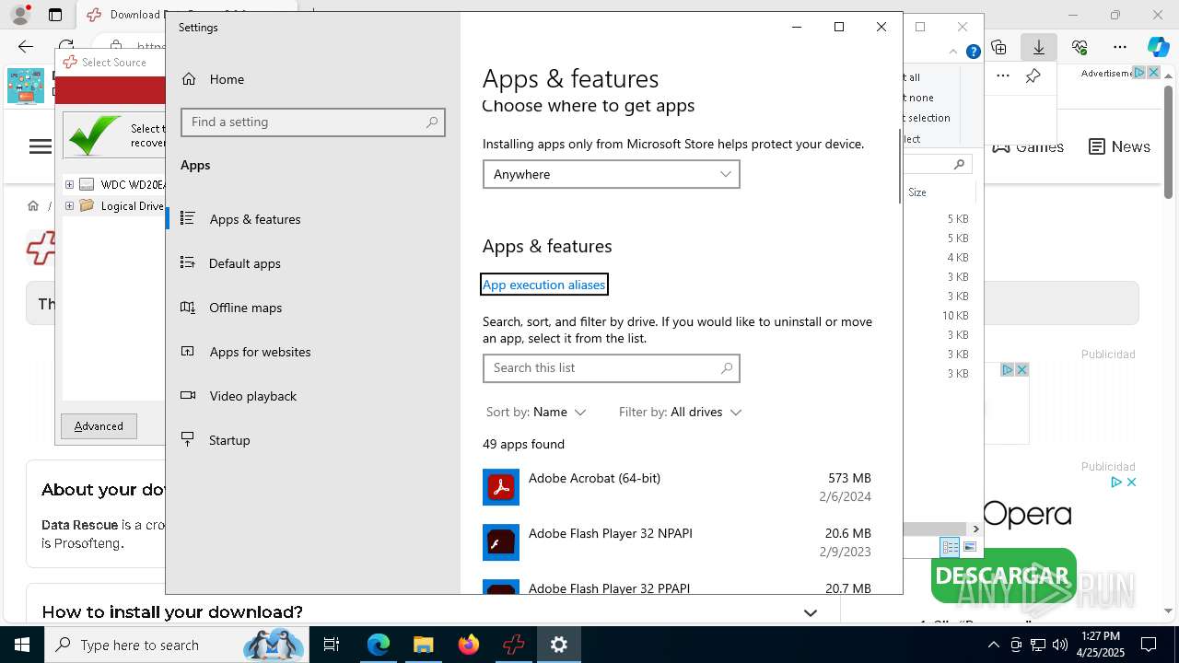Click magnifier icon in Search this list
Image resolution: width=1179 pixels, height=663 pixels.
pos(727,368)
